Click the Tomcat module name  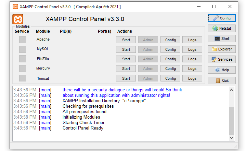click(x=43, y=78)
